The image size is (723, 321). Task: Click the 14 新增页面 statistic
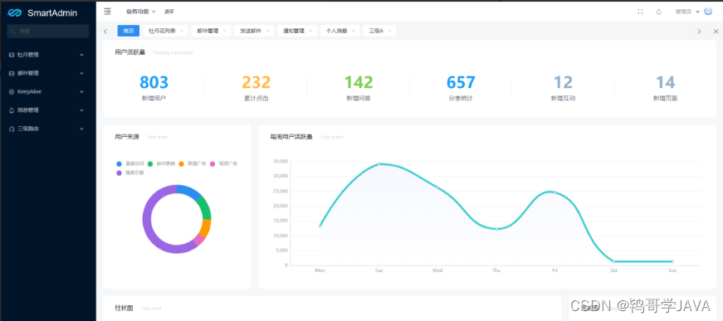(666, 87)
